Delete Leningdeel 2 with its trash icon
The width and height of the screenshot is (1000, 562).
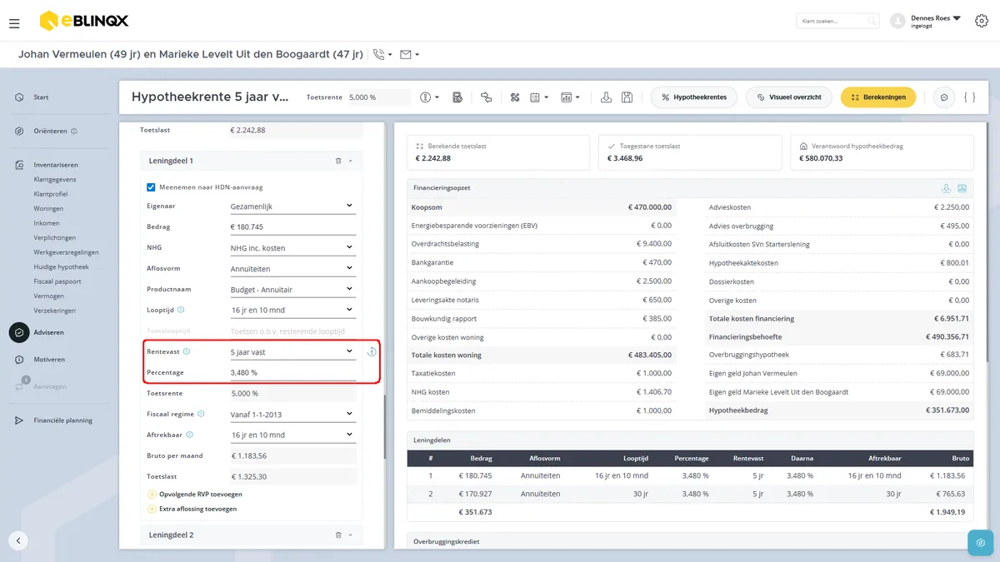[x=338, y=535]
